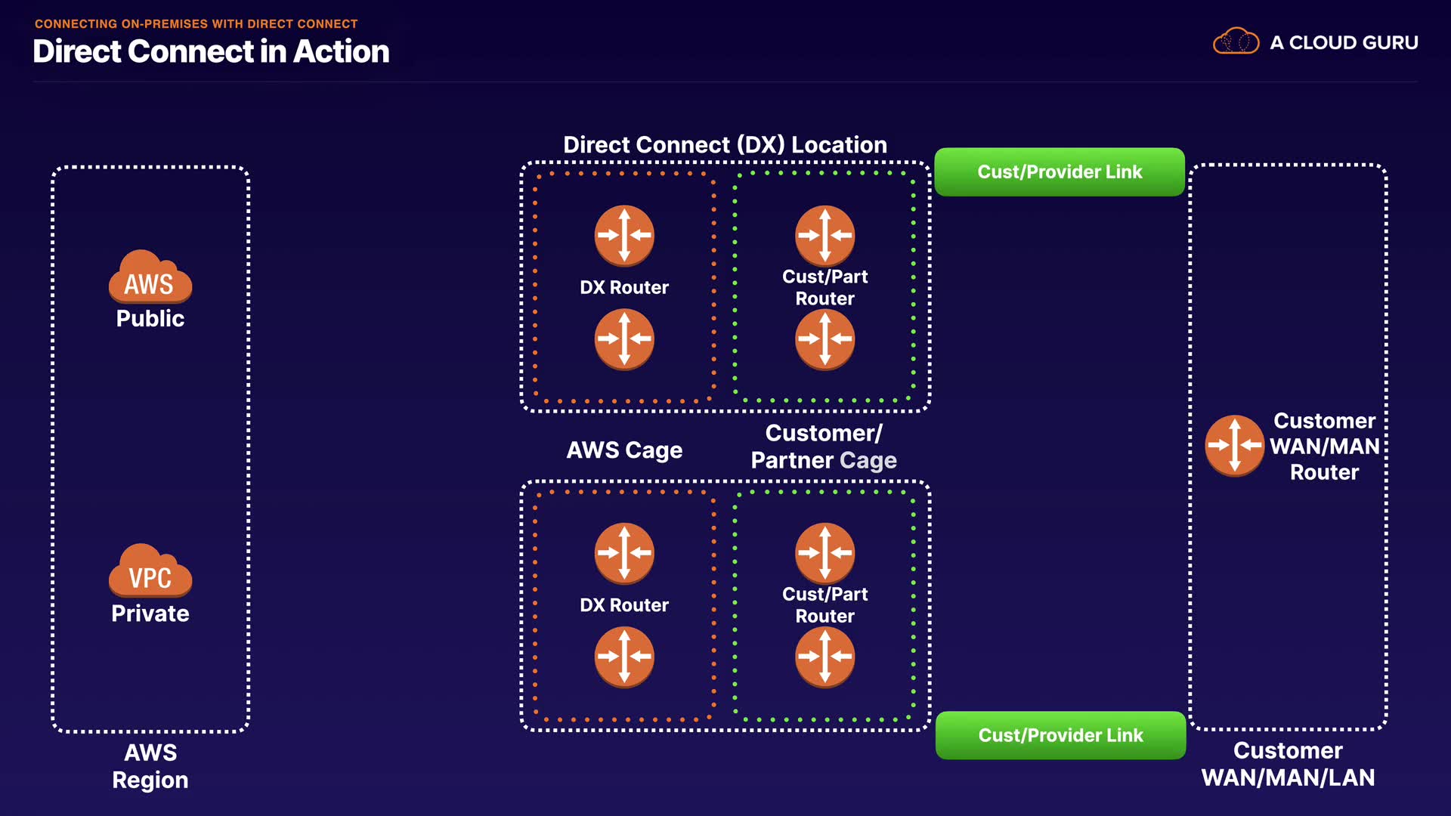Select the lower DX Router icon in top cage
The width and height of the screenshot is (1451, 816).
(624, 339)
